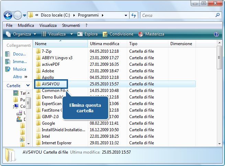
Task: Open the ? help menu
Action: pyautogui.click(x=86, y=25)
